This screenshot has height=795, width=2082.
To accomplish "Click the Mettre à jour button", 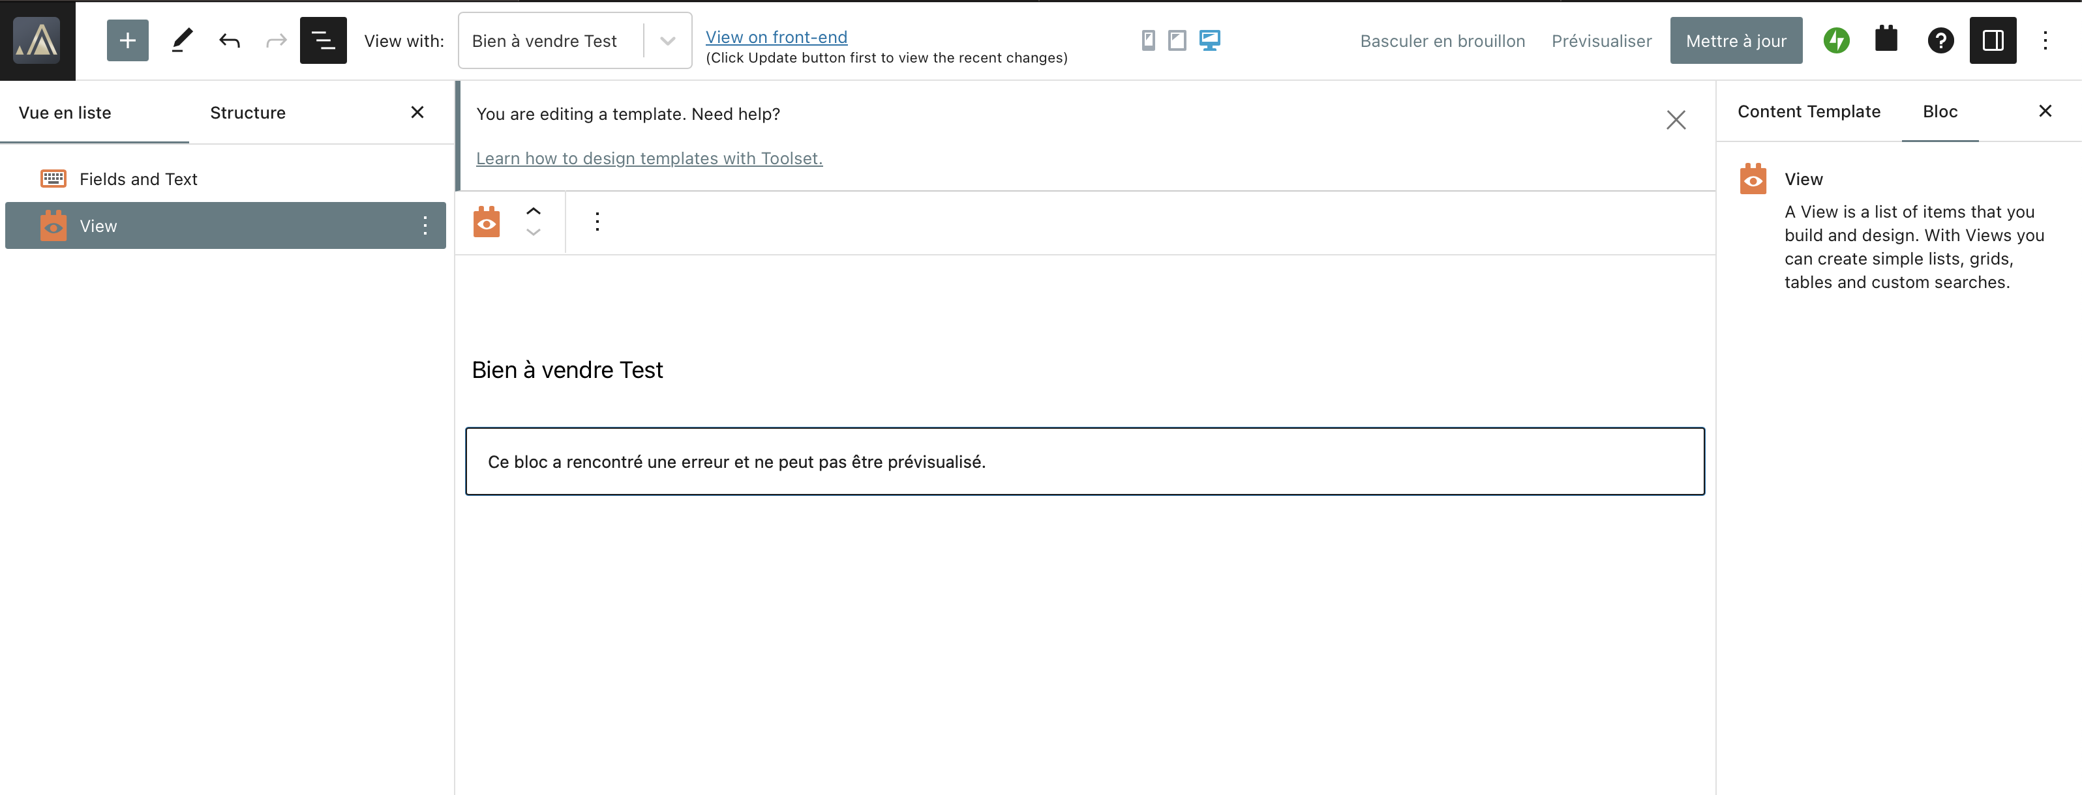I will tap(1736, 40).
